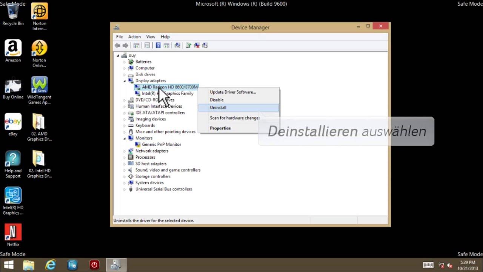The height and width of the screenshot is (272, 483).
Task: Collapse the Display adapters node
Action: (x=125, y=81)
